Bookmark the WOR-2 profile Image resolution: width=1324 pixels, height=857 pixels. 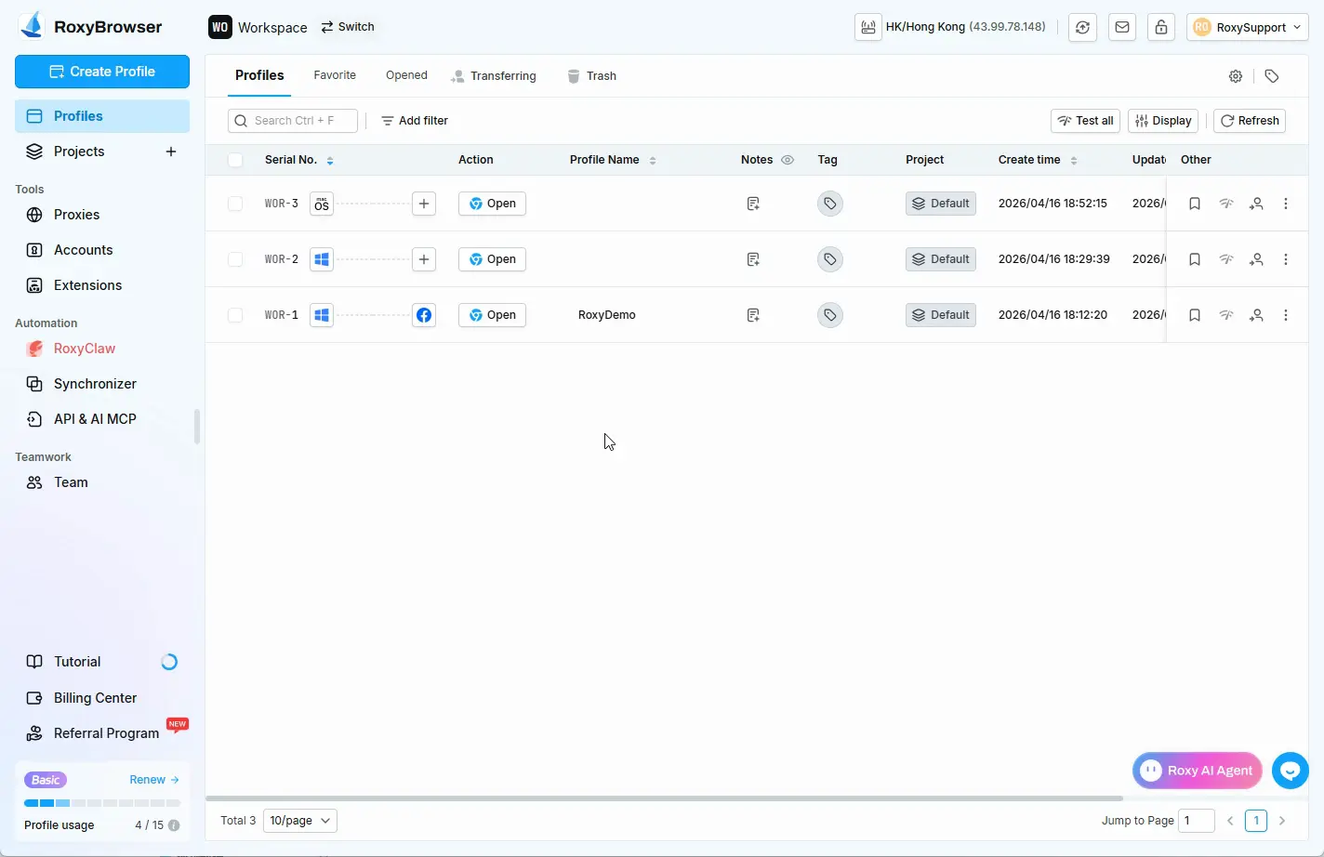(x=1195, y=259)
